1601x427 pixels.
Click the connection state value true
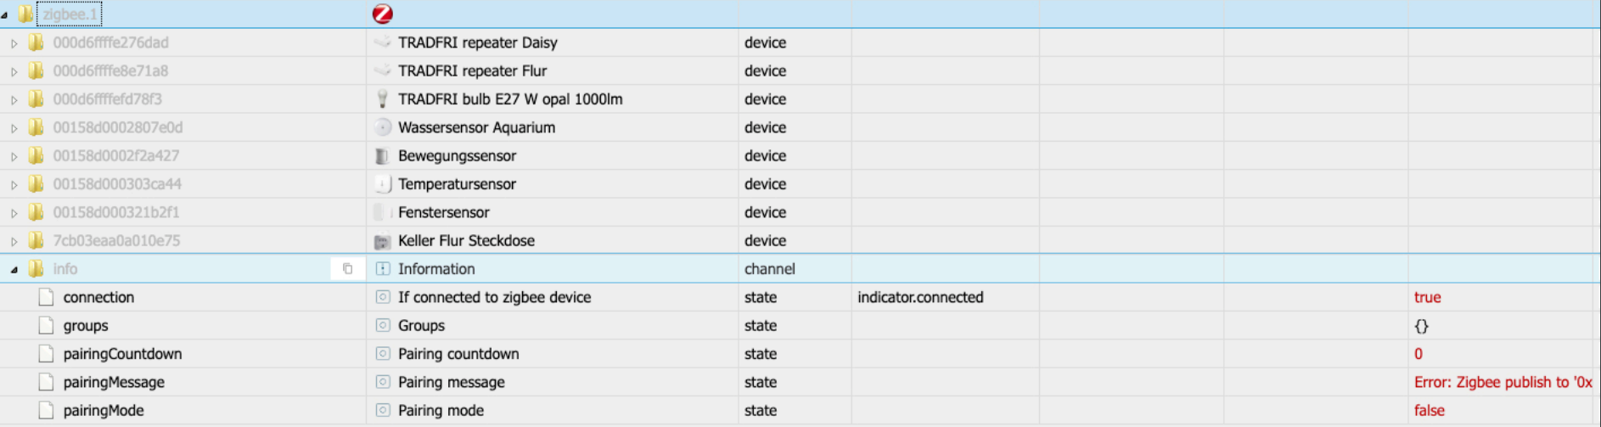tap(1427, 297)
